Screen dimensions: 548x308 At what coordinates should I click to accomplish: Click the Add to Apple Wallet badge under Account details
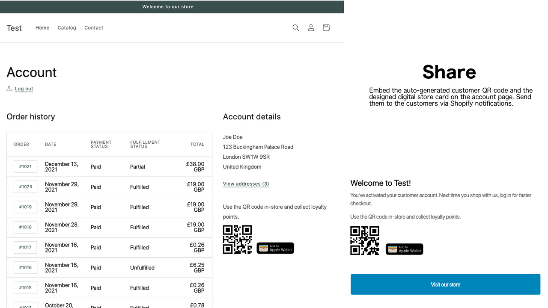(275, 248)
